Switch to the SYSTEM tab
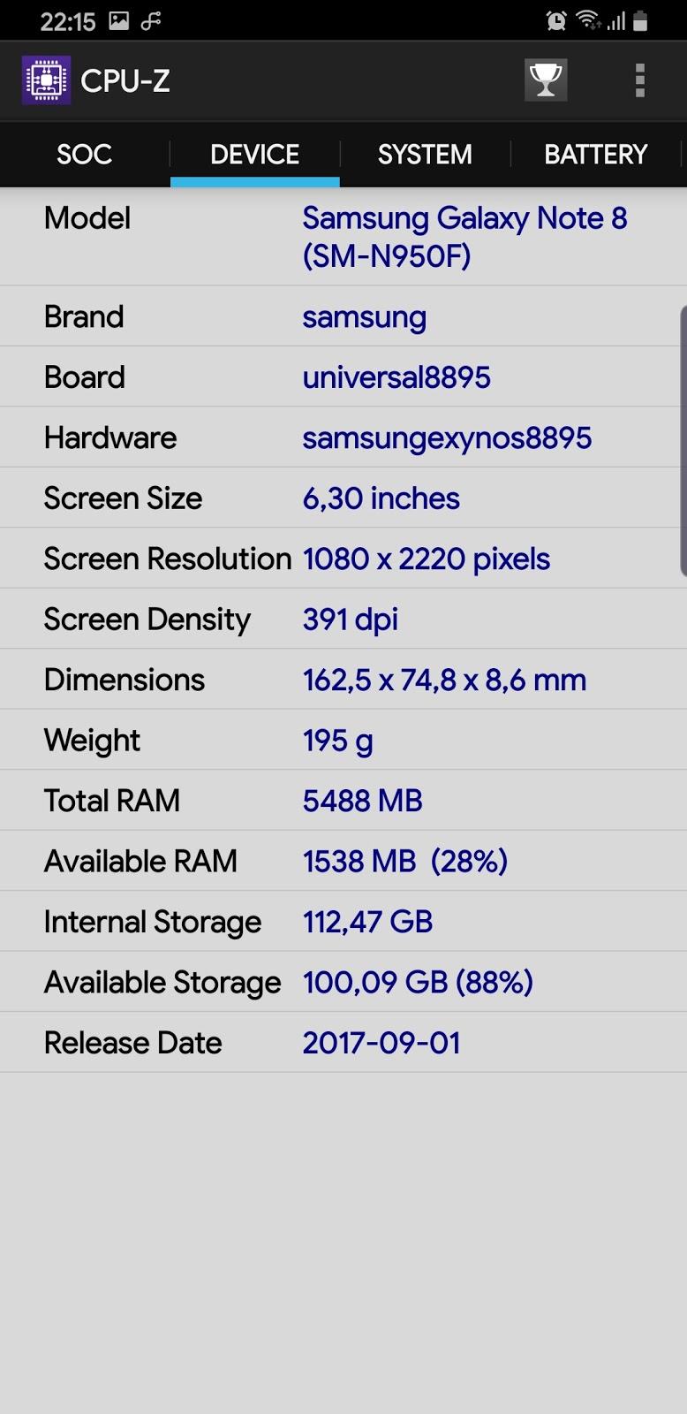The height and width of the screenshot is (1414, 687). point(425,154)
